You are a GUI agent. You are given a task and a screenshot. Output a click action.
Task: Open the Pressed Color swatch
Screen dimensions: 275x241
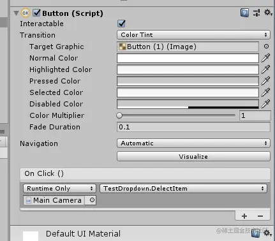tap(188, 81)
